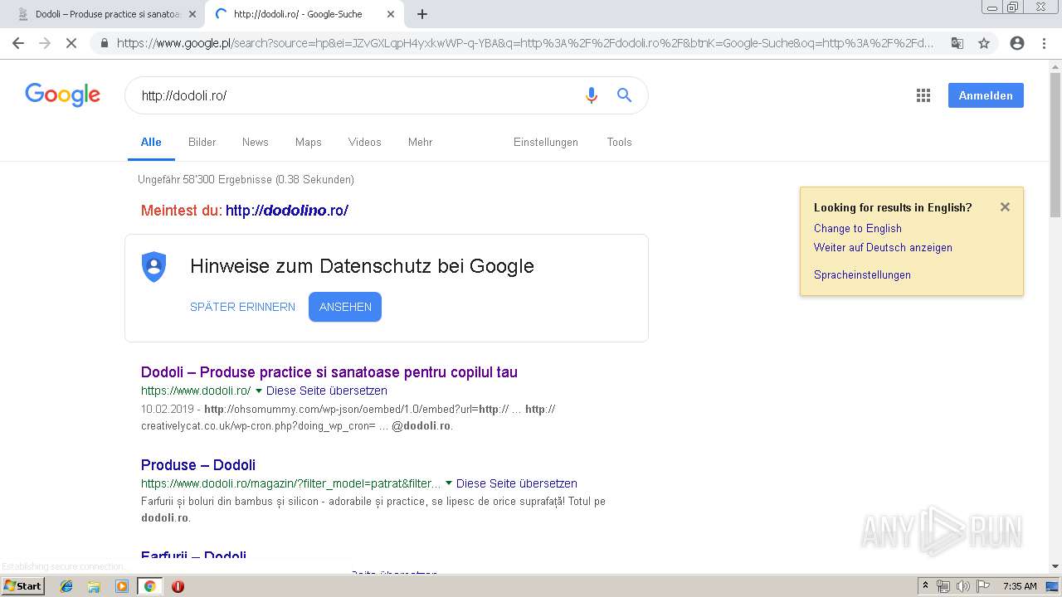Click SPÄTER ERINNERN

coord(242,307)
